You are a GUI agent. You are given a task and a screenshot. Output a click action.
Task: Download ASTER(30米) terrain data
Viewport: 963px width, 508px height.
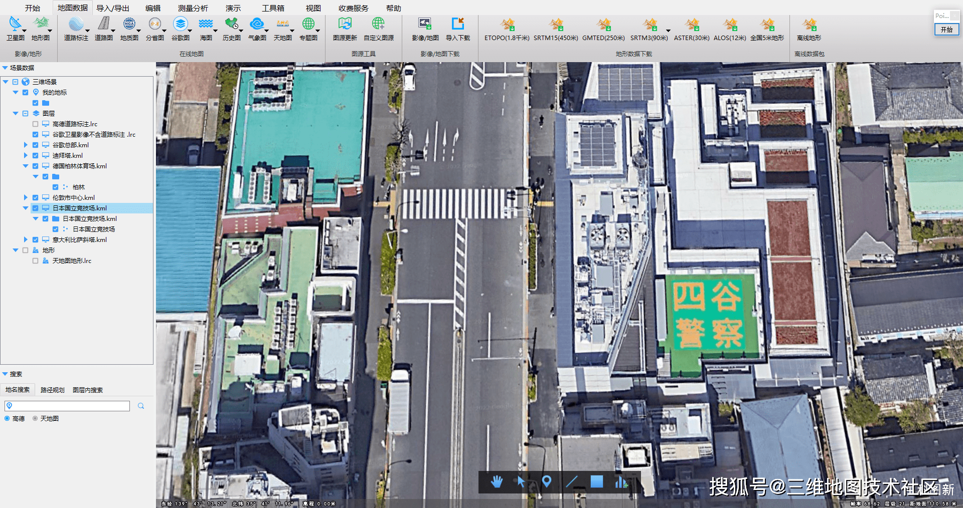[692, 29]
